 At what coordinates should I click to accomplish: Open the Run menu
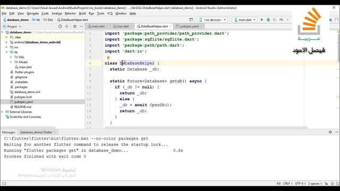[91, 13]
